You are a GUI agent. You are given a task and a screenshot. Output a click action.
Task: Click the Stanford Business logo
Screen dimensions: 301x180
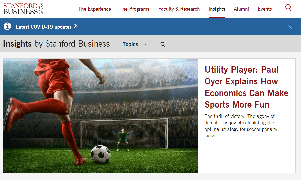pyautogui.click(x=23, y=9)
